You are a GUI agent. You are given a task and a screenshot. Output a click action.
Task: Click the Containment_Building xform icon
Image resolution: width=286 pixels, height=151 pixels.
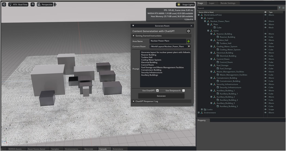point(214,78)
